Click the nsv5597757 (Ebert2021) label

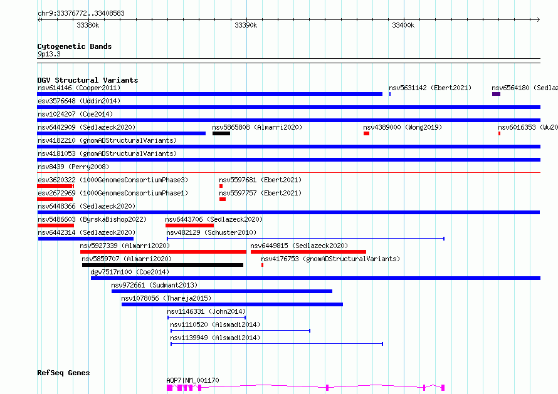(260, 193)
